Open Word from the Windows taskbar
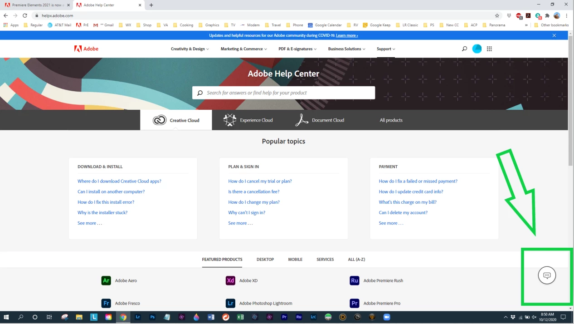The image size is (574, 324). pos(211,317)
